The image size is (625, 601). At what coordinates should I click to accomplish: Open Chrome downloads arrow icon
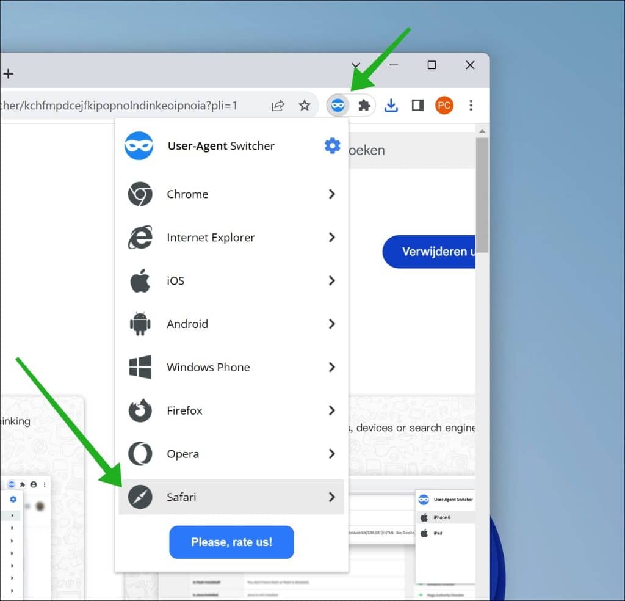tap(391, 106)
